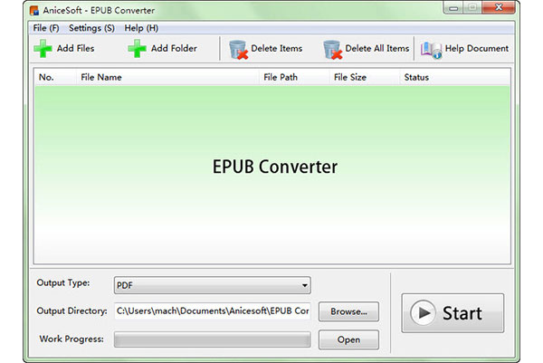Click the green plus Add Folder icon
This screenshot has height=363, width=543.
coord(138,48)
